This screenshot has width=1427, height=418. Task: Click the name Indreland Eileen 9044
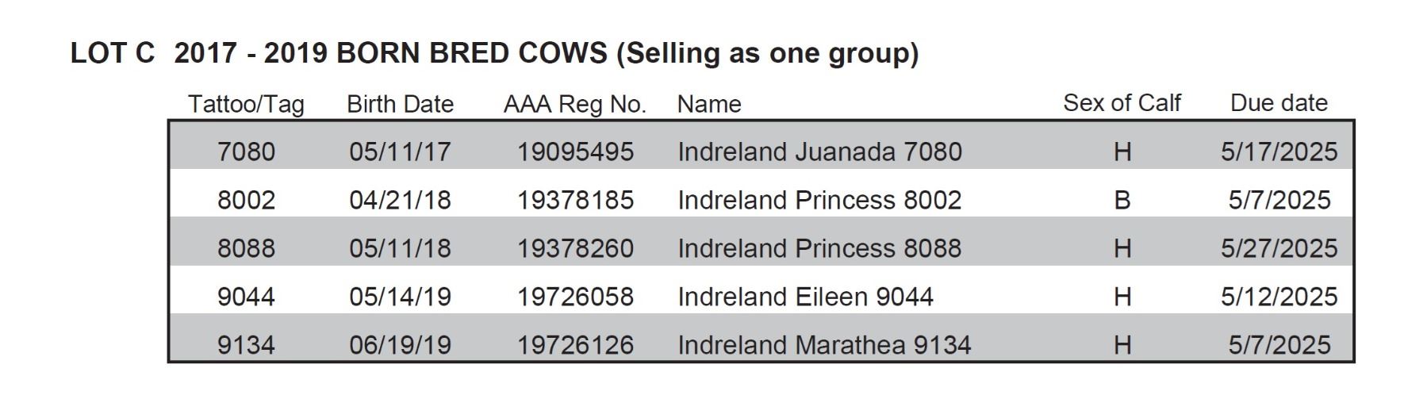[x=804, y=297]
